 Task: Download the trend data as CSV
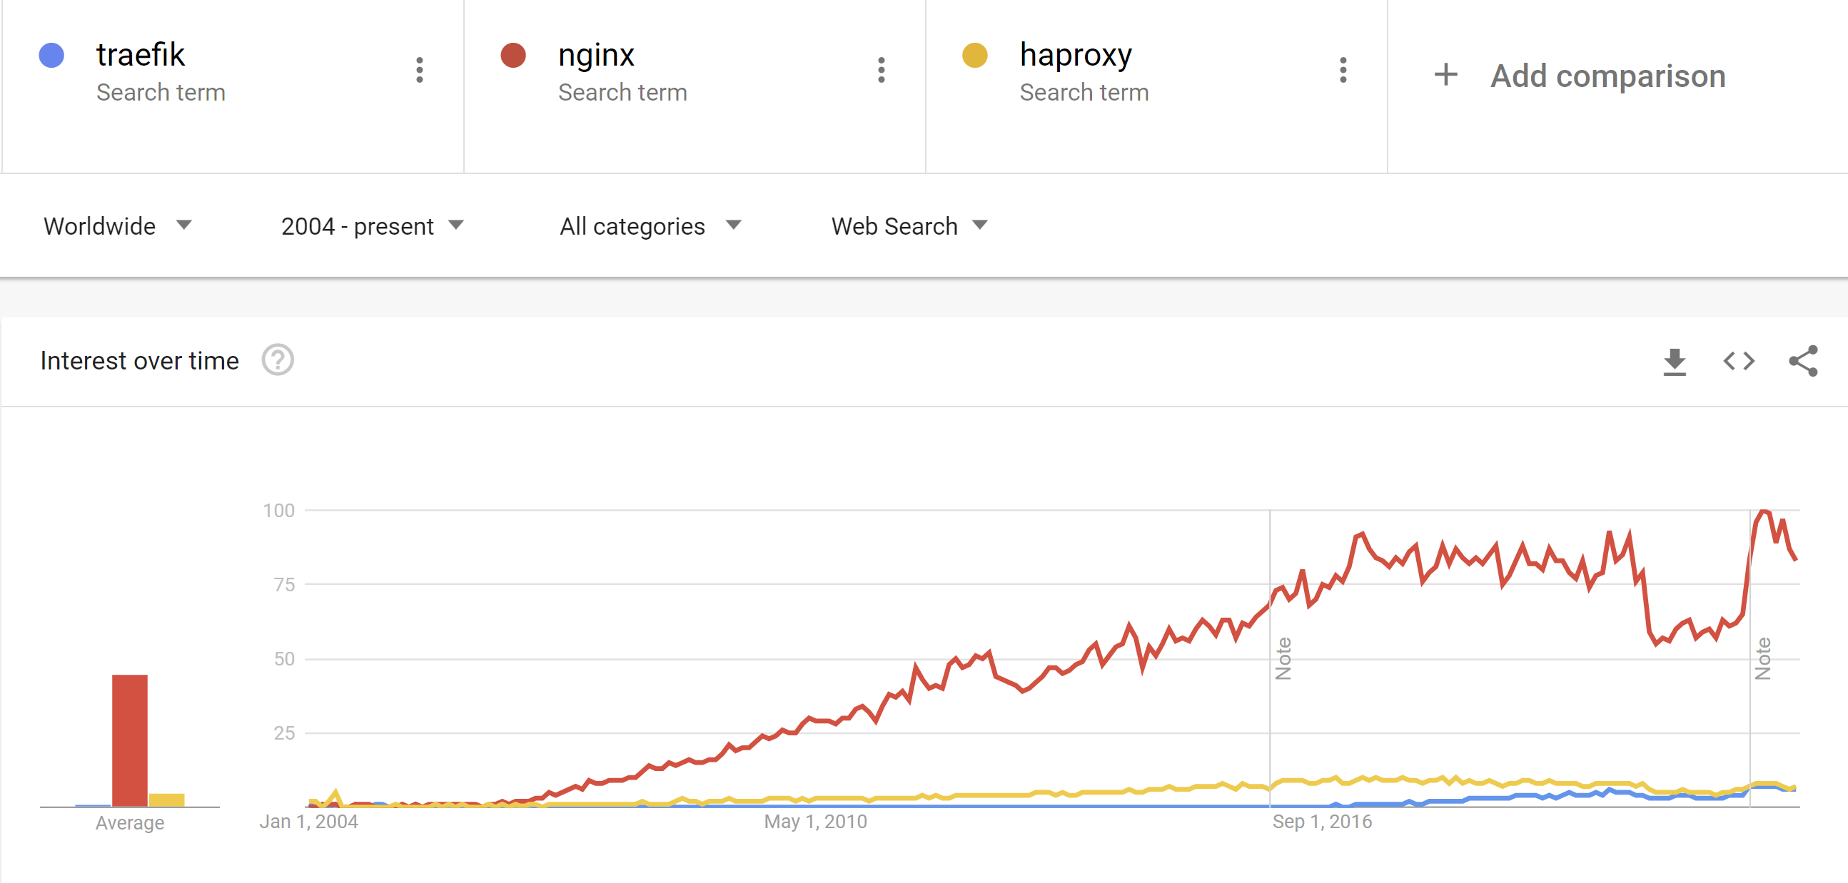point(1674,362)
